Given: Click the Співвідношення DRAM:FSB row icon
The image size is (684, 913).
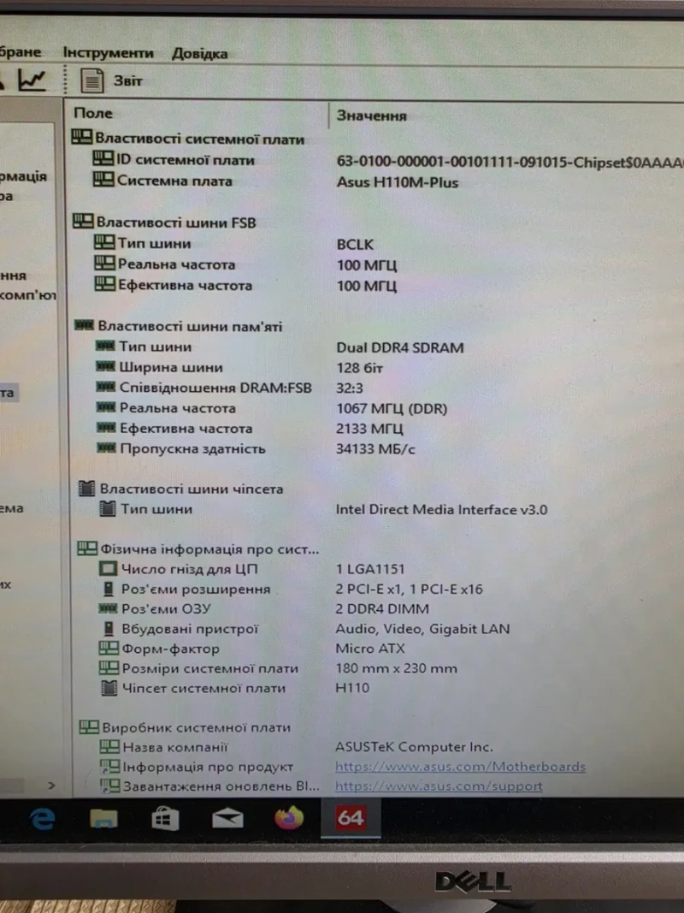Looking at the screenshot, I should pyautogui.click(x=105, y=387).
